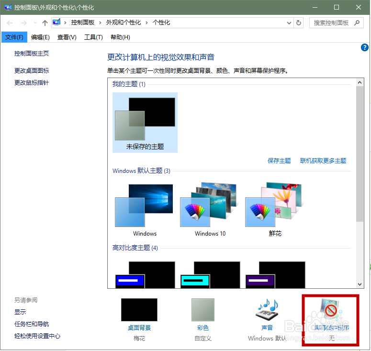Screen dimensions: 371x351
Task: Open 更改鼠标指针 link
Action: pyautogui.click(x=32, y=82)
